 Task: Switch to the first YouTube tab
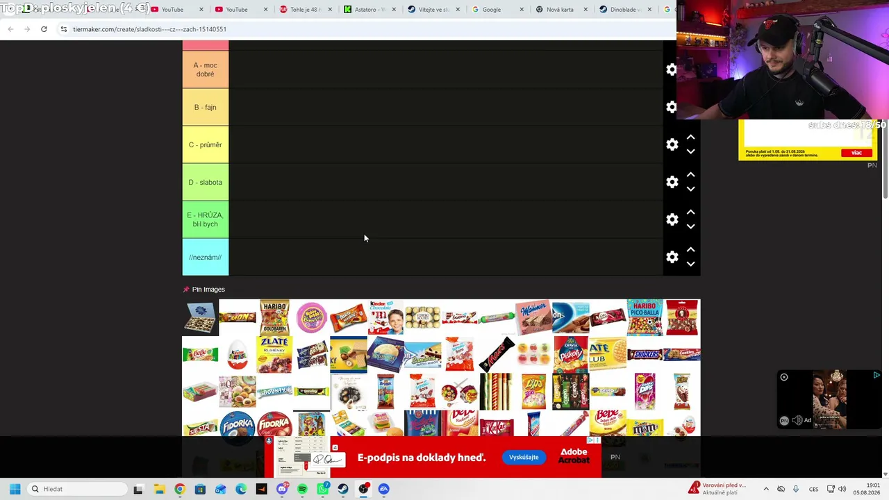coord(178,10)
